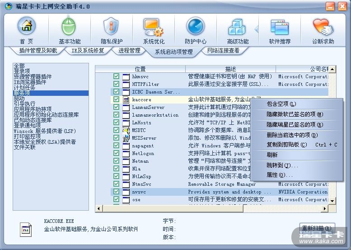
Task: Uncheck the LanmanServer checkbox
Action: point(116,107)
